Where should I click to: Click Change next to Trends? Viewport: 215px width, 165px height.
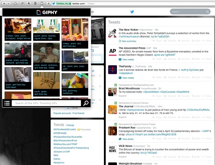click(70, 125)
